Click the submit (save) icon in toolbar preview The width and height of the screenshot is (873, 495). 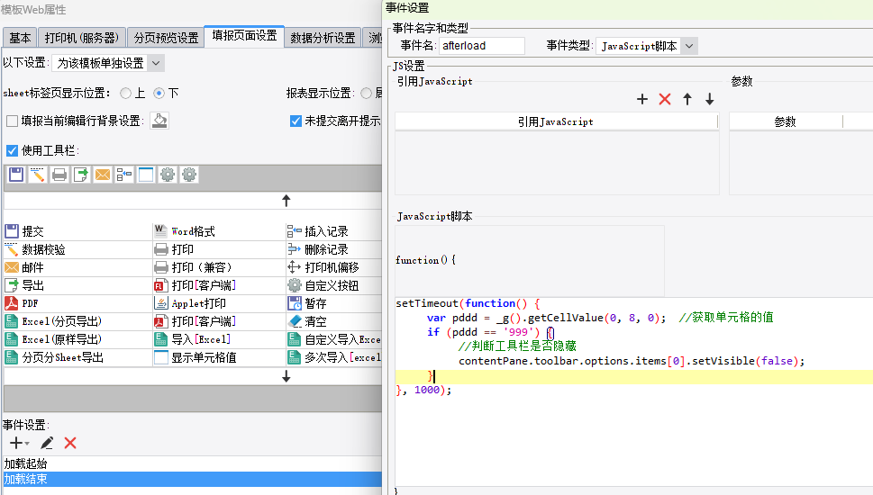click(x=16, y=175)
